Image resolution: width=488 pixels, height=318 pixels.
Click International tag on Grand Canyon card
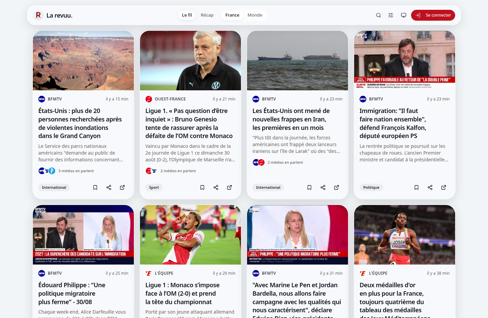[54, 187]
